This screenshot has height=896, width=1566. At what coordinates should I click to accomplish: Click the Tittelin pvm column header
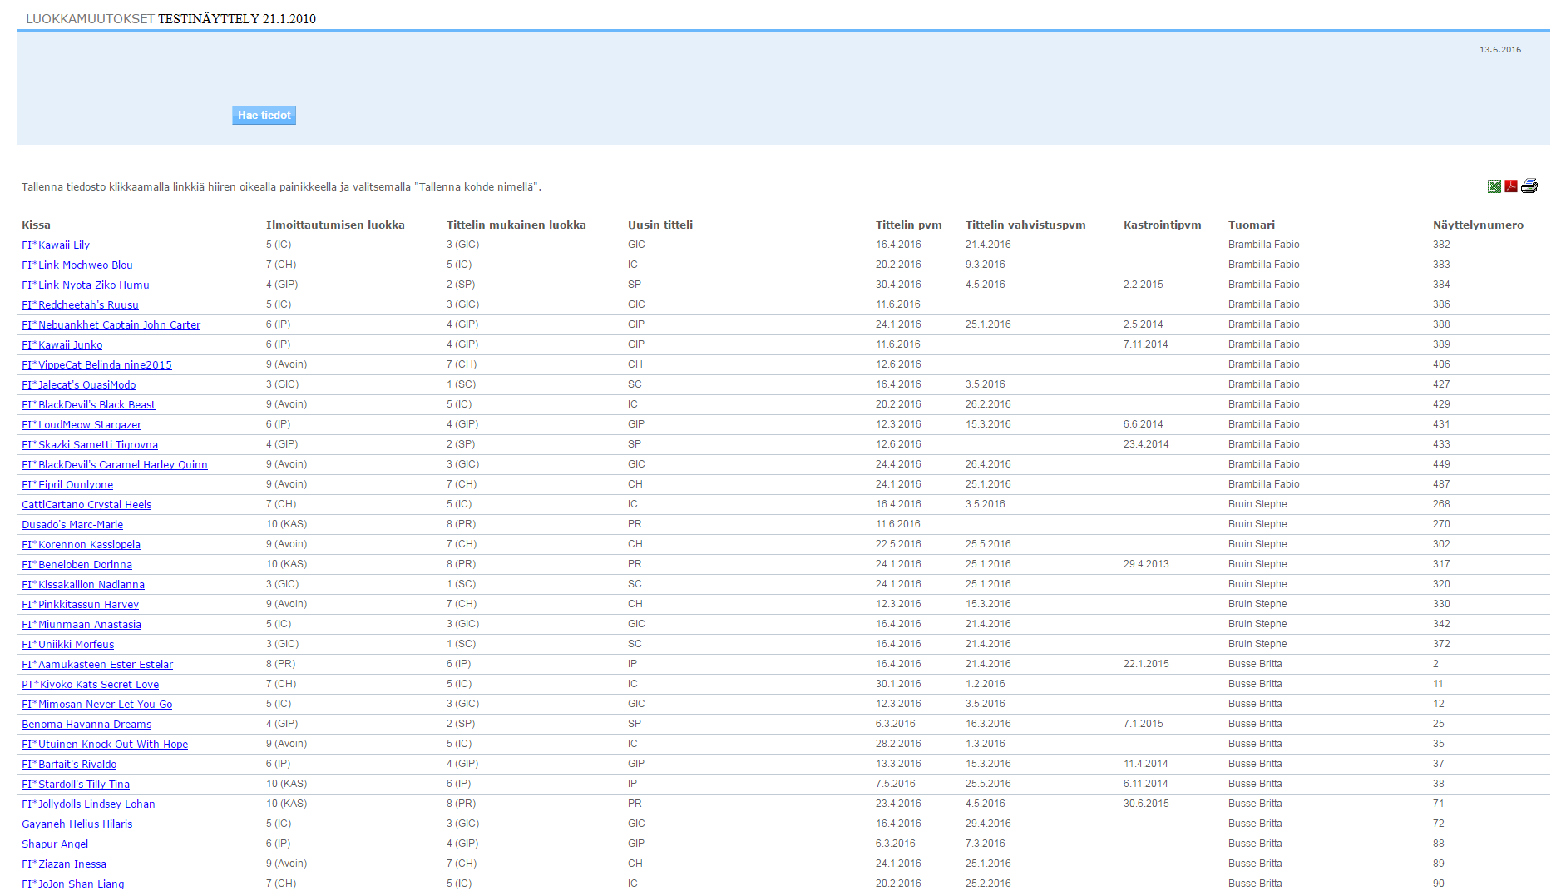pyautogui.click(x=909, y=225)
